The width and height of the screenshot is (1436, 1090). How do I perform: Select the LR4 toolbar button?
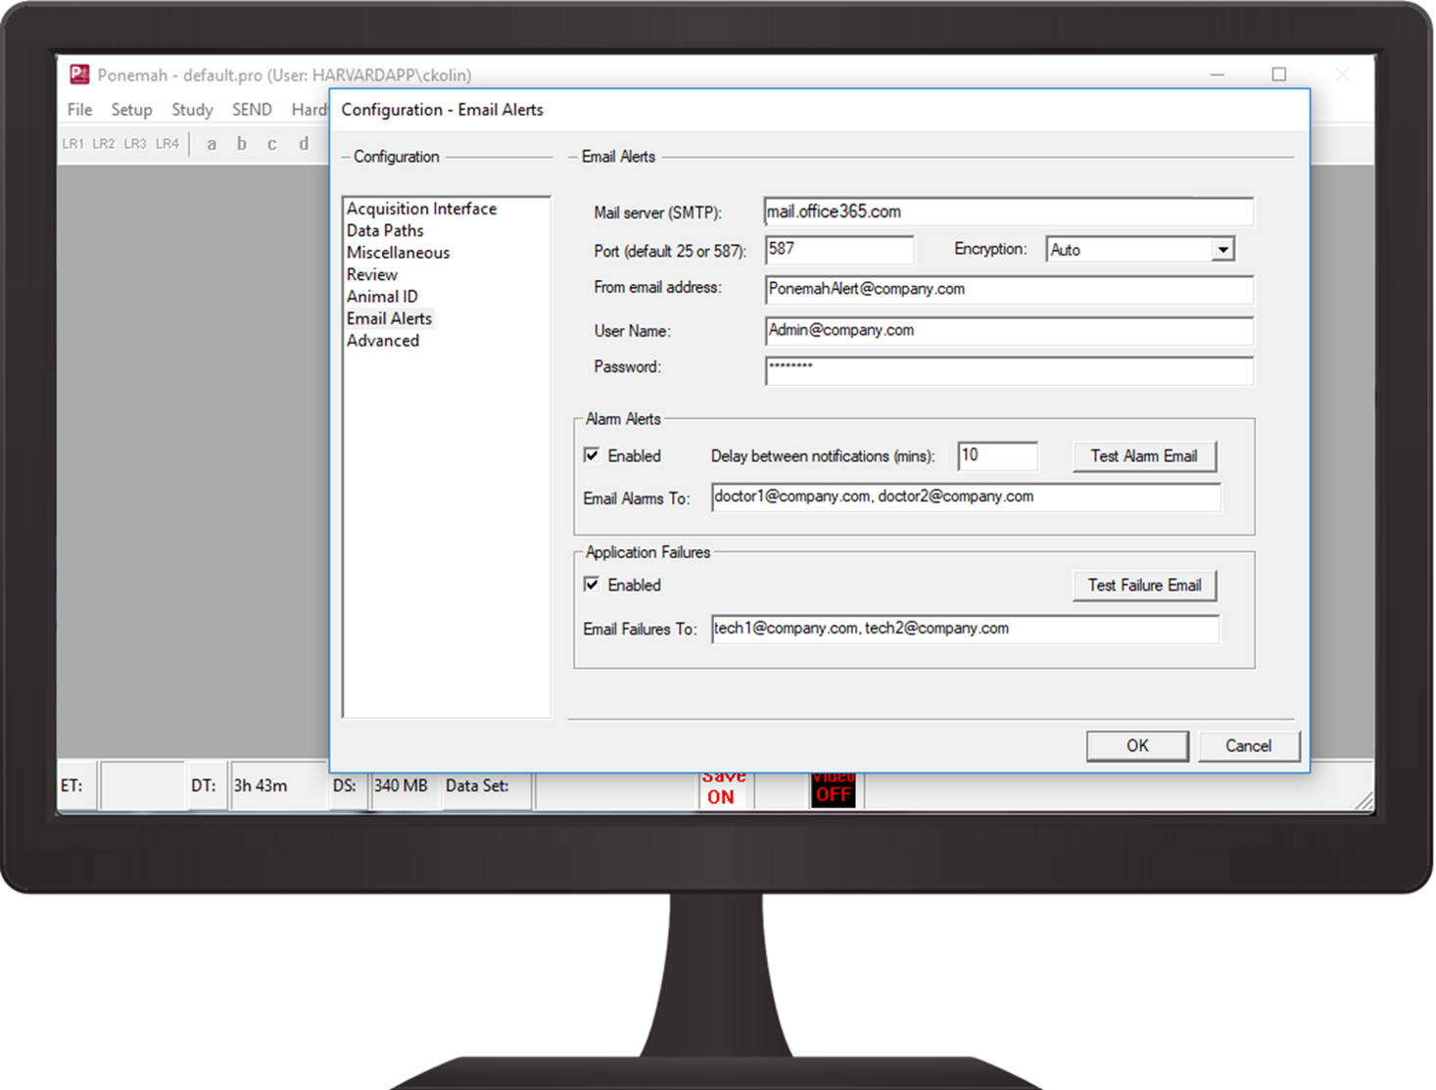coord(168,144)
